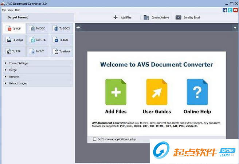Select the To DOCX output format

pos(61,28)
